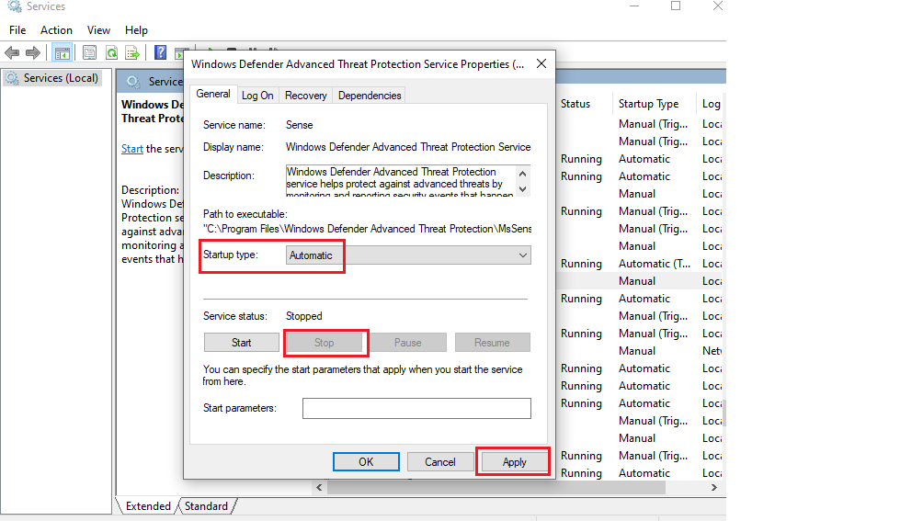Sort by the Status column header
Image resolution: width=923 pixels, height=521 pixels.
coord(575,104)
